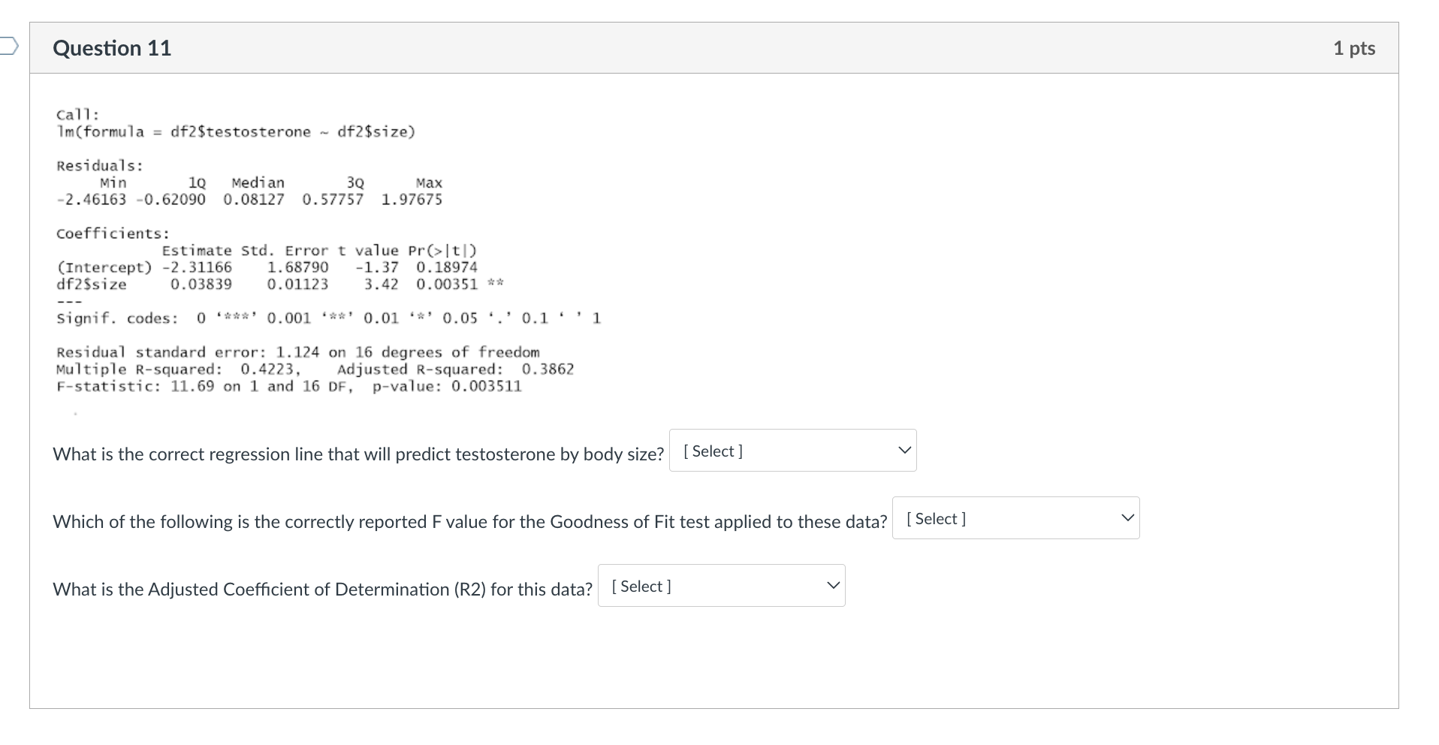This screenshot has height=745, width=1439.
Task: Open the regression line answer dropdown
Action: 792,450
